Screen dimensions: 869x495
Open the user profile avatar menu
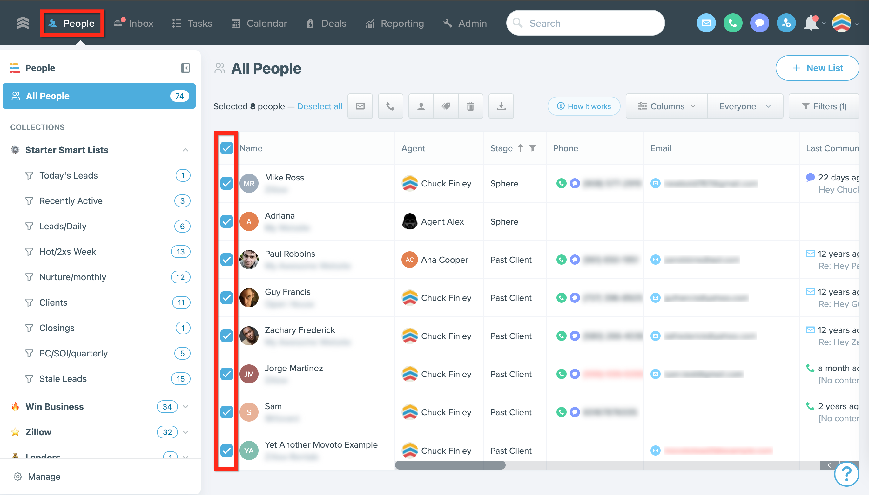click(841, 23)
